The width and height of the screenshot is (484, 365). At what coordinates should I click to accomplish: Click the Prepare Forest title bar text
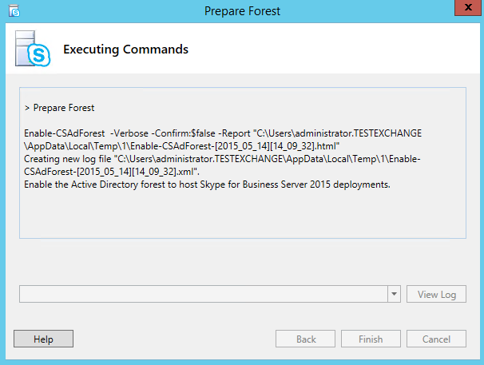click(x=242, y=11)
